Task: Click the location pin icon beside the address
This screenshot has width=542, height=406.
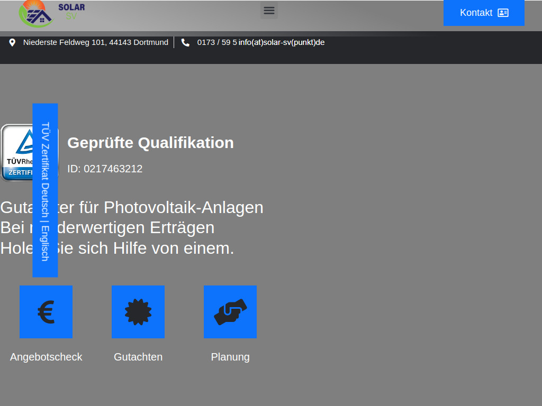Action: tap(12, 42)
